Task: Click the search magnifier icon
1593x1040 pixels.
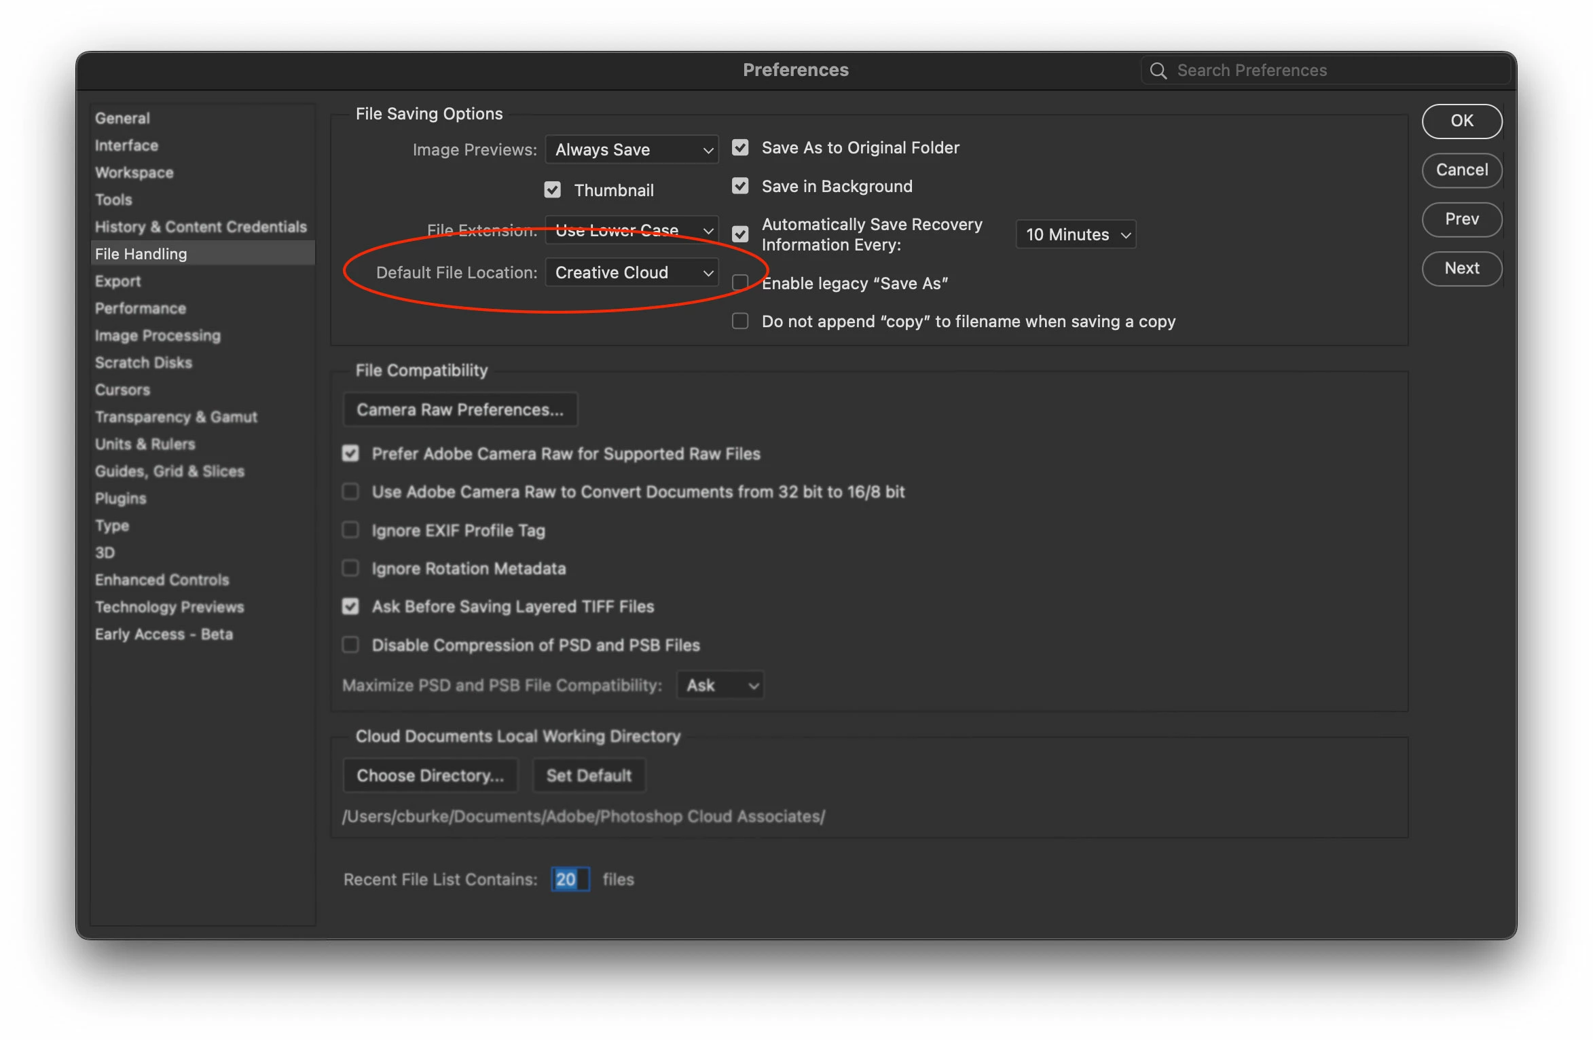Action: [1158, 71]
